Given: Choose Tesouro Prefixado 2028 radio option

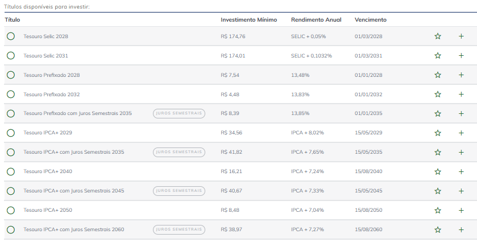Looking at the screenshot, I should tap(11, 75).
